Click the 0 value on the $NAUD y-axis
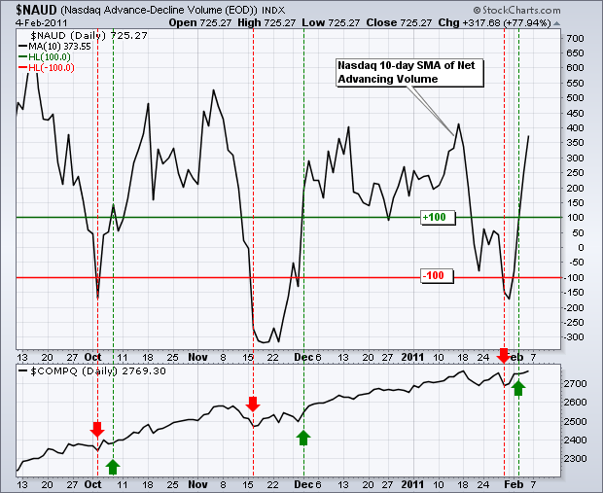This screenshot has width=603, height=493. coord(581,247)
